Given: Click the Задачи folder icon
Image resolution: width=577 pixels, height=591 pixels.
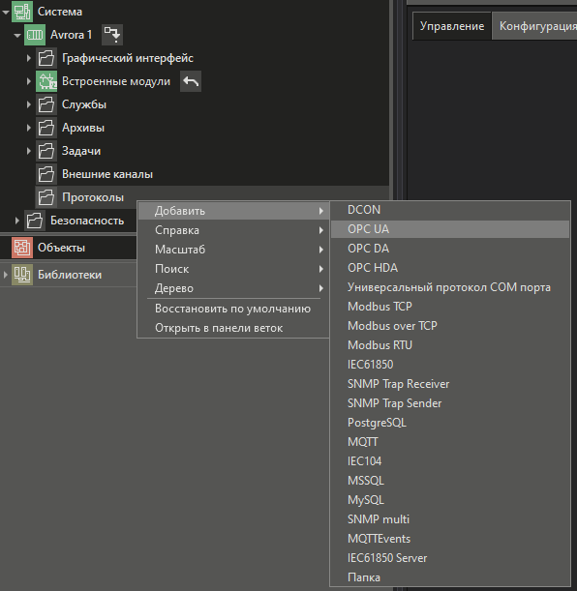Looking at the screenshot, I should [46, 151].
